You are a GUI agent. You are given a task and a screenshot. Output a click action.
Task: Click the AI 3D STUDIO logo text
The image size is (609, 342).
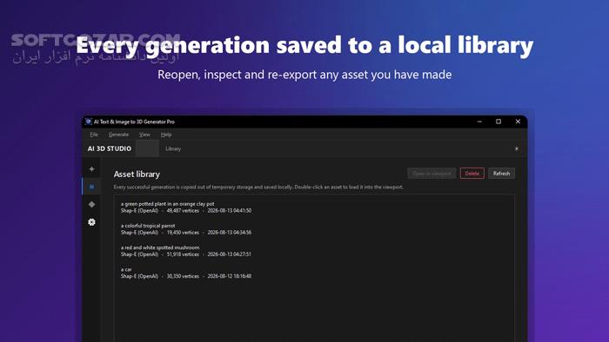tap(110, 148)
